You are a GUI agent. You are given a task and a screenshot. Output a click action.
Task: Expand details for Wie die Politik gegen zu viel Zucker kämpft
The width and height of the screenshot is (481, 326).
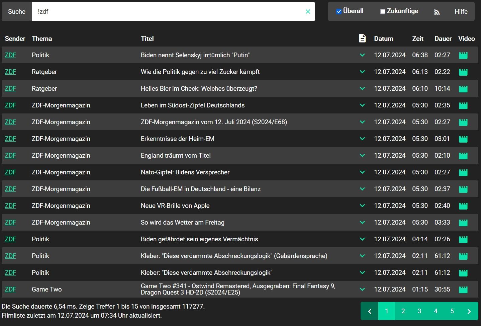pyautogui.click(x=362, y=72)
